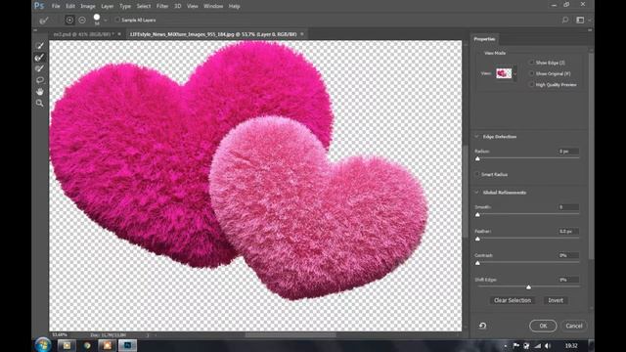Open the Layer menu

point(107,6)
